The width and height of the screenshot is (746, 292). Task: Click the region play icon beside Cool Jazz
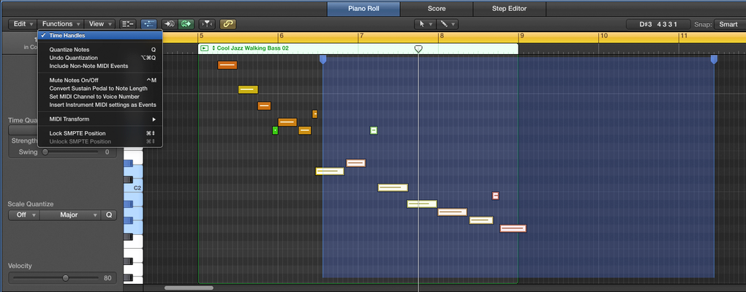click(x=205, y=48)
